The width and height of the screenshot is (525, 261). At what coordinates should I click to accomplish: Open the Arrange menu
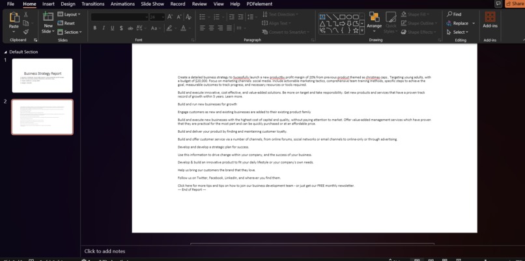tap(374, 22)
